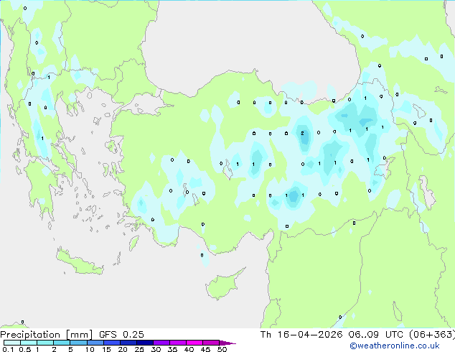
Task: Select the 25–30 mm navy legend swatch
Action: 145,343
